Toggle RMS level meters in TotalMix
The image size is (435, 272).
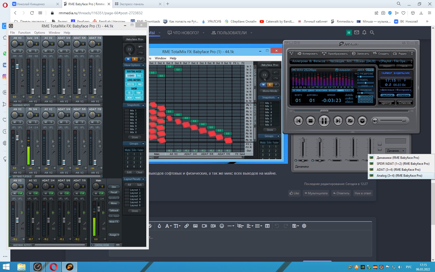[140, 84]
